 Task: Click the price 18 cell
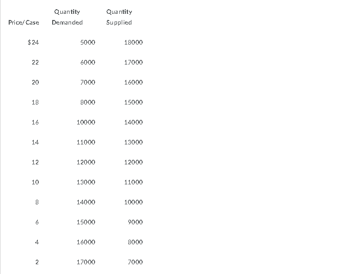pyautogui.click(x=35, y=102)
